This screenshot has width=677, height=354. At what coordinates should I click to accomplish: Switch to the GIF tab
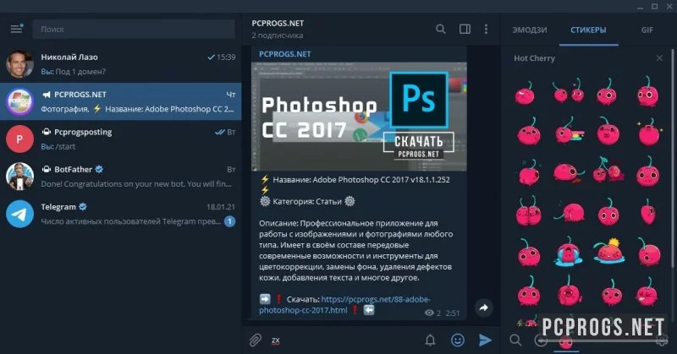[x=647, y=30]
